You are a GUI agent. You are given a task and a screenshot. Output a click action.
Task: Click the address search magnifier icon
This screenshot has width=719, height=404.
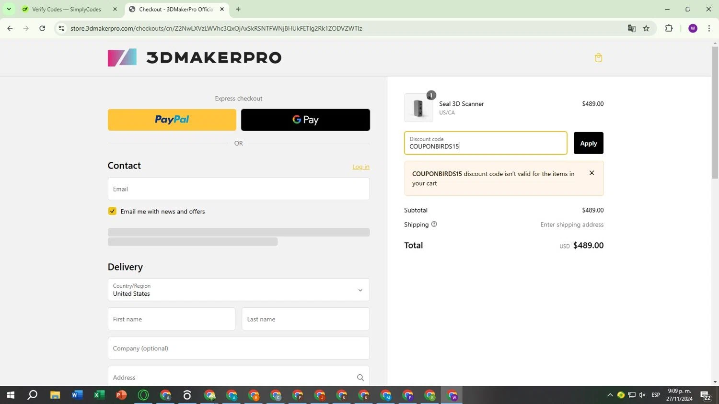click(360, 378)
